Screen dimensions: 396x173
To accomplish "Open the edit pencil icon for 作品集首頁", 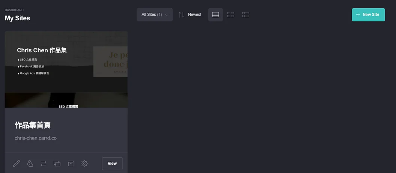I will point(17,163).
